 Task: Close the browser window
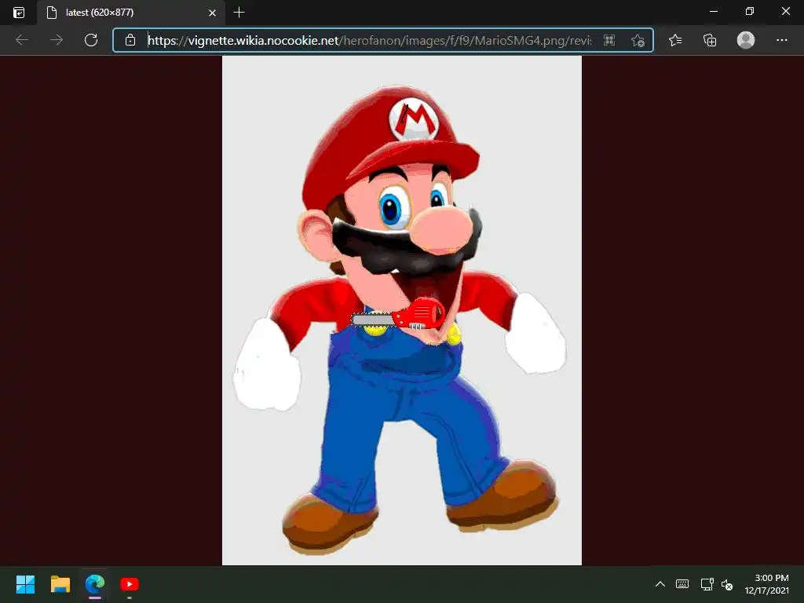tap(785, 11)
